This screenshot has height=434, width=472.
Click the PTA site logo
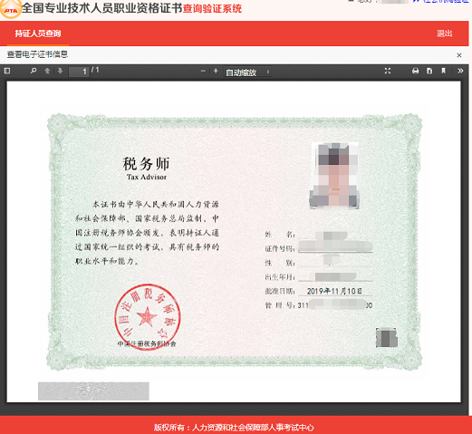pos(11,9)
